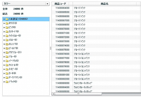Select product code 114000071000
This screenshot has height=97, width=141.
point(62,33)
